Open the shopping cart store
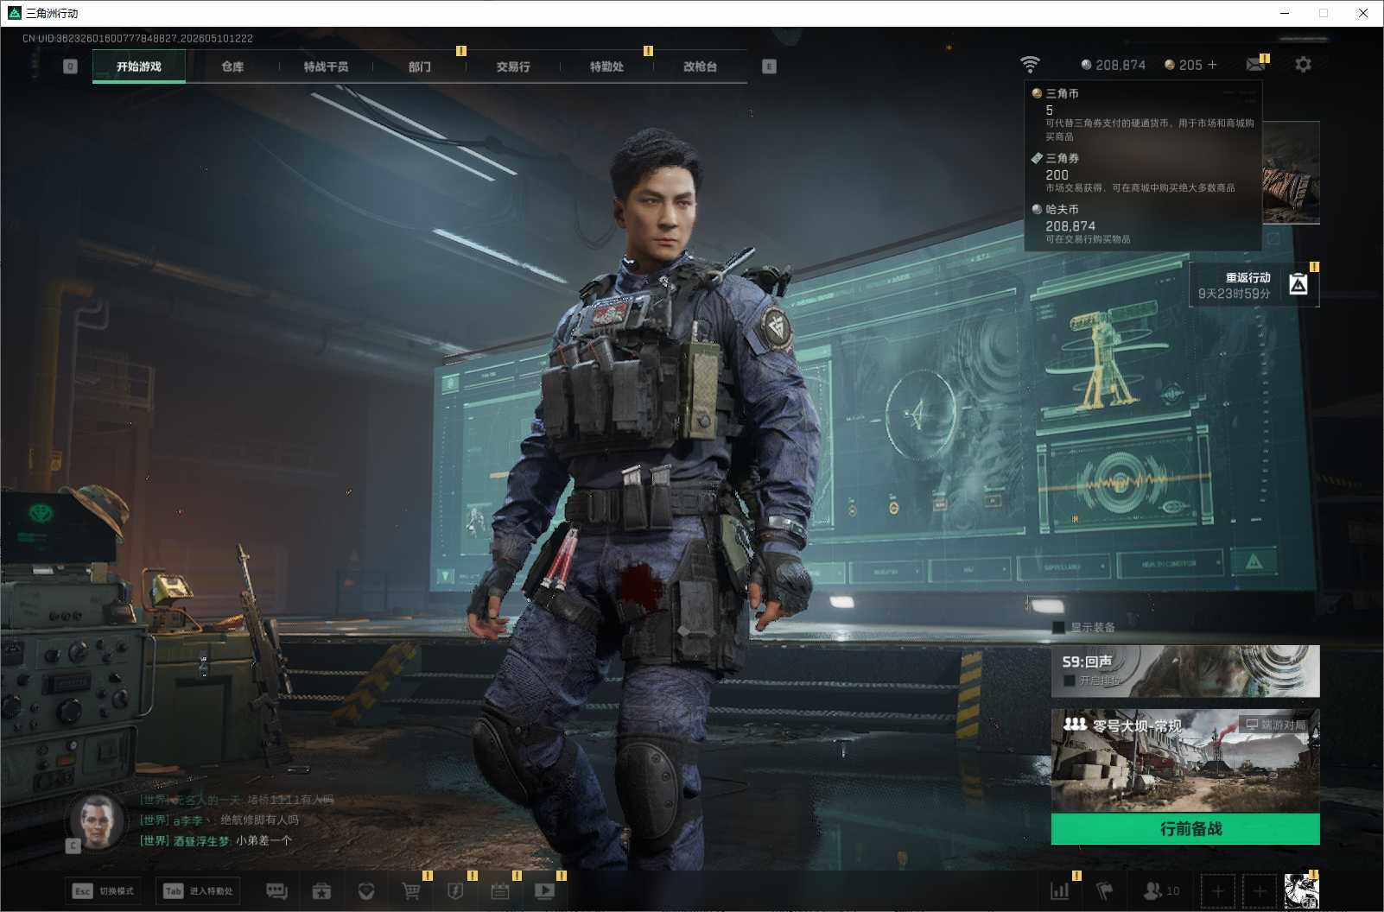1384x912 pixels. point(411,891)
